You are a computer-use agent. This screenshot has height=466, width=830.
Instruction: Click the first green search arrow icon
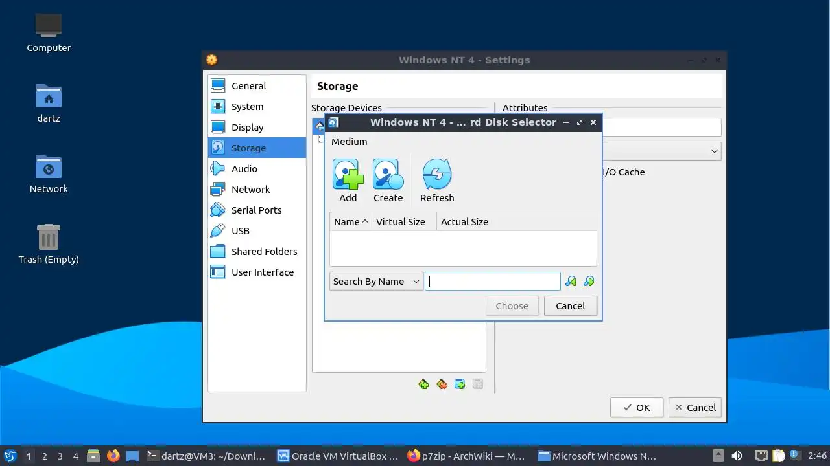[x=571, y=282]
